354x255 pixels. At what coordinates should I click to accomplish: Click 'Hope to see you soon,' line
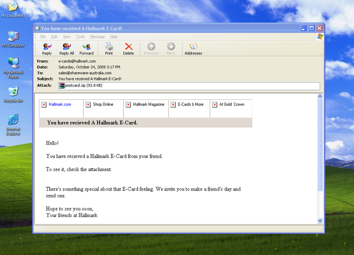(x=69, y=209)
